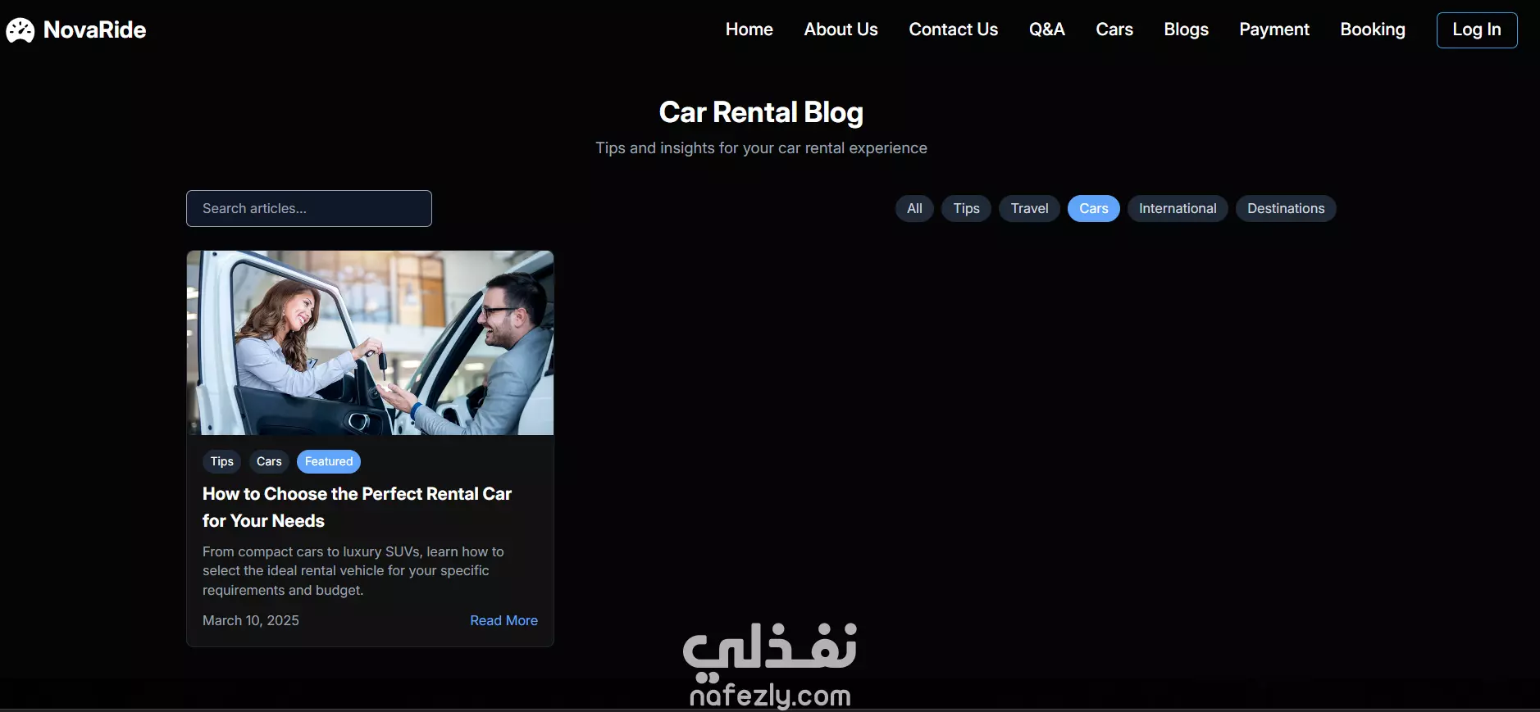The height and width of the screenshot is (712, 1540).
Task: Click the Tips tag on article card
Action: click(x=221, y=461)
